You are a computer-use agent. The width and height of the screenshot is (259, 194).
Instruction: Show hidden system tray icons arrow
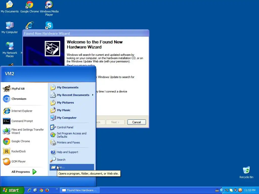click(222, 190)
